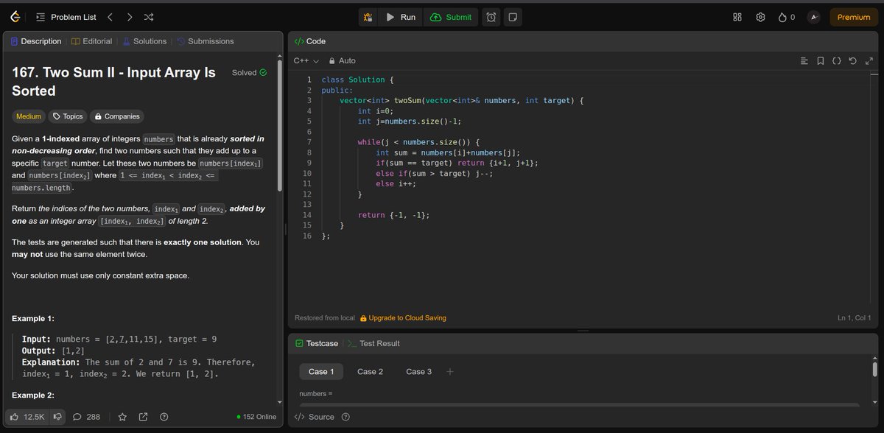Click the help icon beside Source

click(x=345, y=417)
